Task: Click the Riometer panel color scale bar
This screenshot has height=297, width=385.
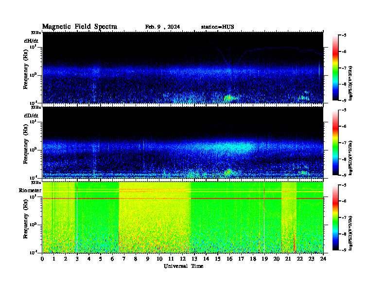Action: coord(335,217)
